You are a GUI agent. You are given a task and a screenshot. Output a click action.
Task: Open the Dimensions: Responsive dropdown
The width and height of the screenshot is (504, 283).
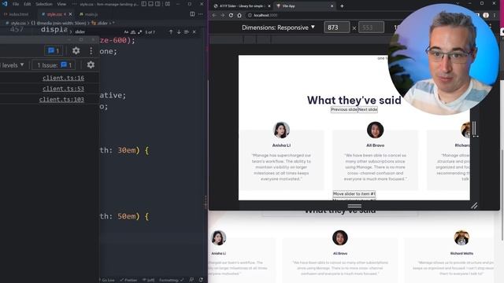pyautogui.click(x=278, y=28)
